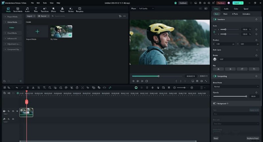Click the player progress bar handle

[158, 76]
